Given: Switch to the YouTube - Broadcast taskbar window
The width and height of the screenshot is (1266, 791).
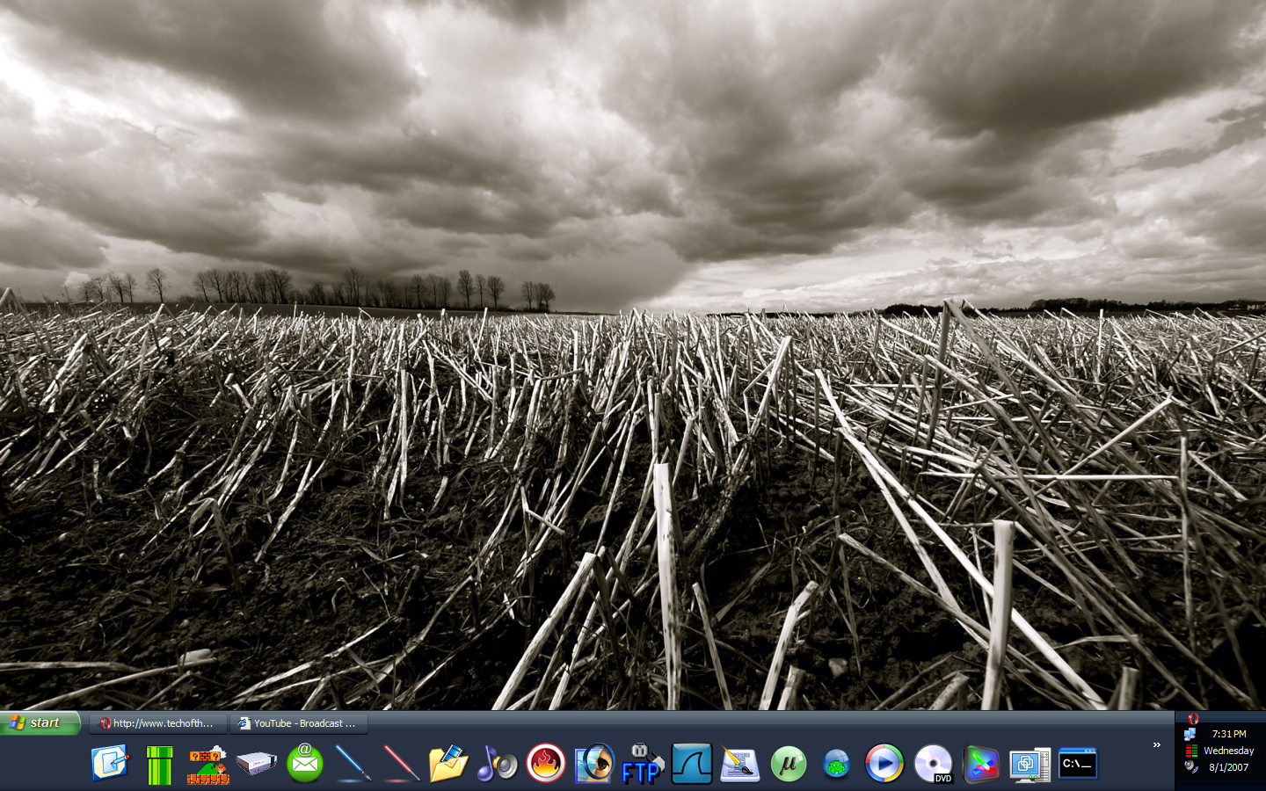Looking at the screenshot, I should pos(299,723).
